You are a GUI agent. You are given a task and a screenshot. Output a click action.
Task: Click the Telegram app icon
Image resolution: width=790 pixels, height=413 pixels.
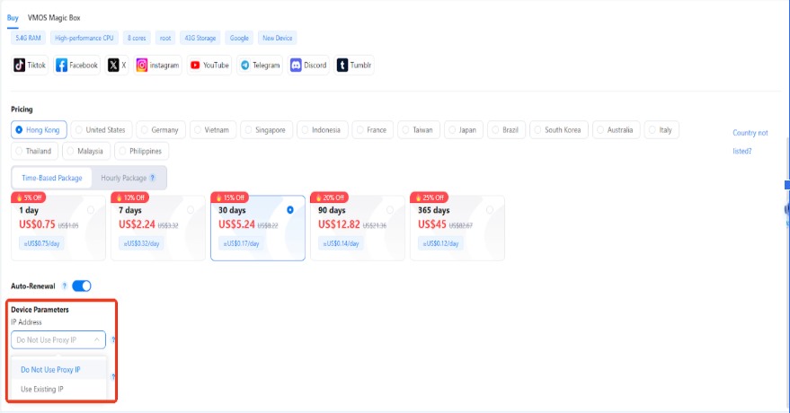tap(244, 65)
